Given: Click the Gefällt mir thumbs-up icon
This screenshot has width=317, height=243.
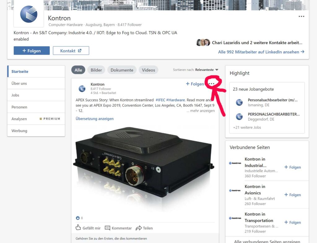Looking at the screenshot, I should [78, 228].
